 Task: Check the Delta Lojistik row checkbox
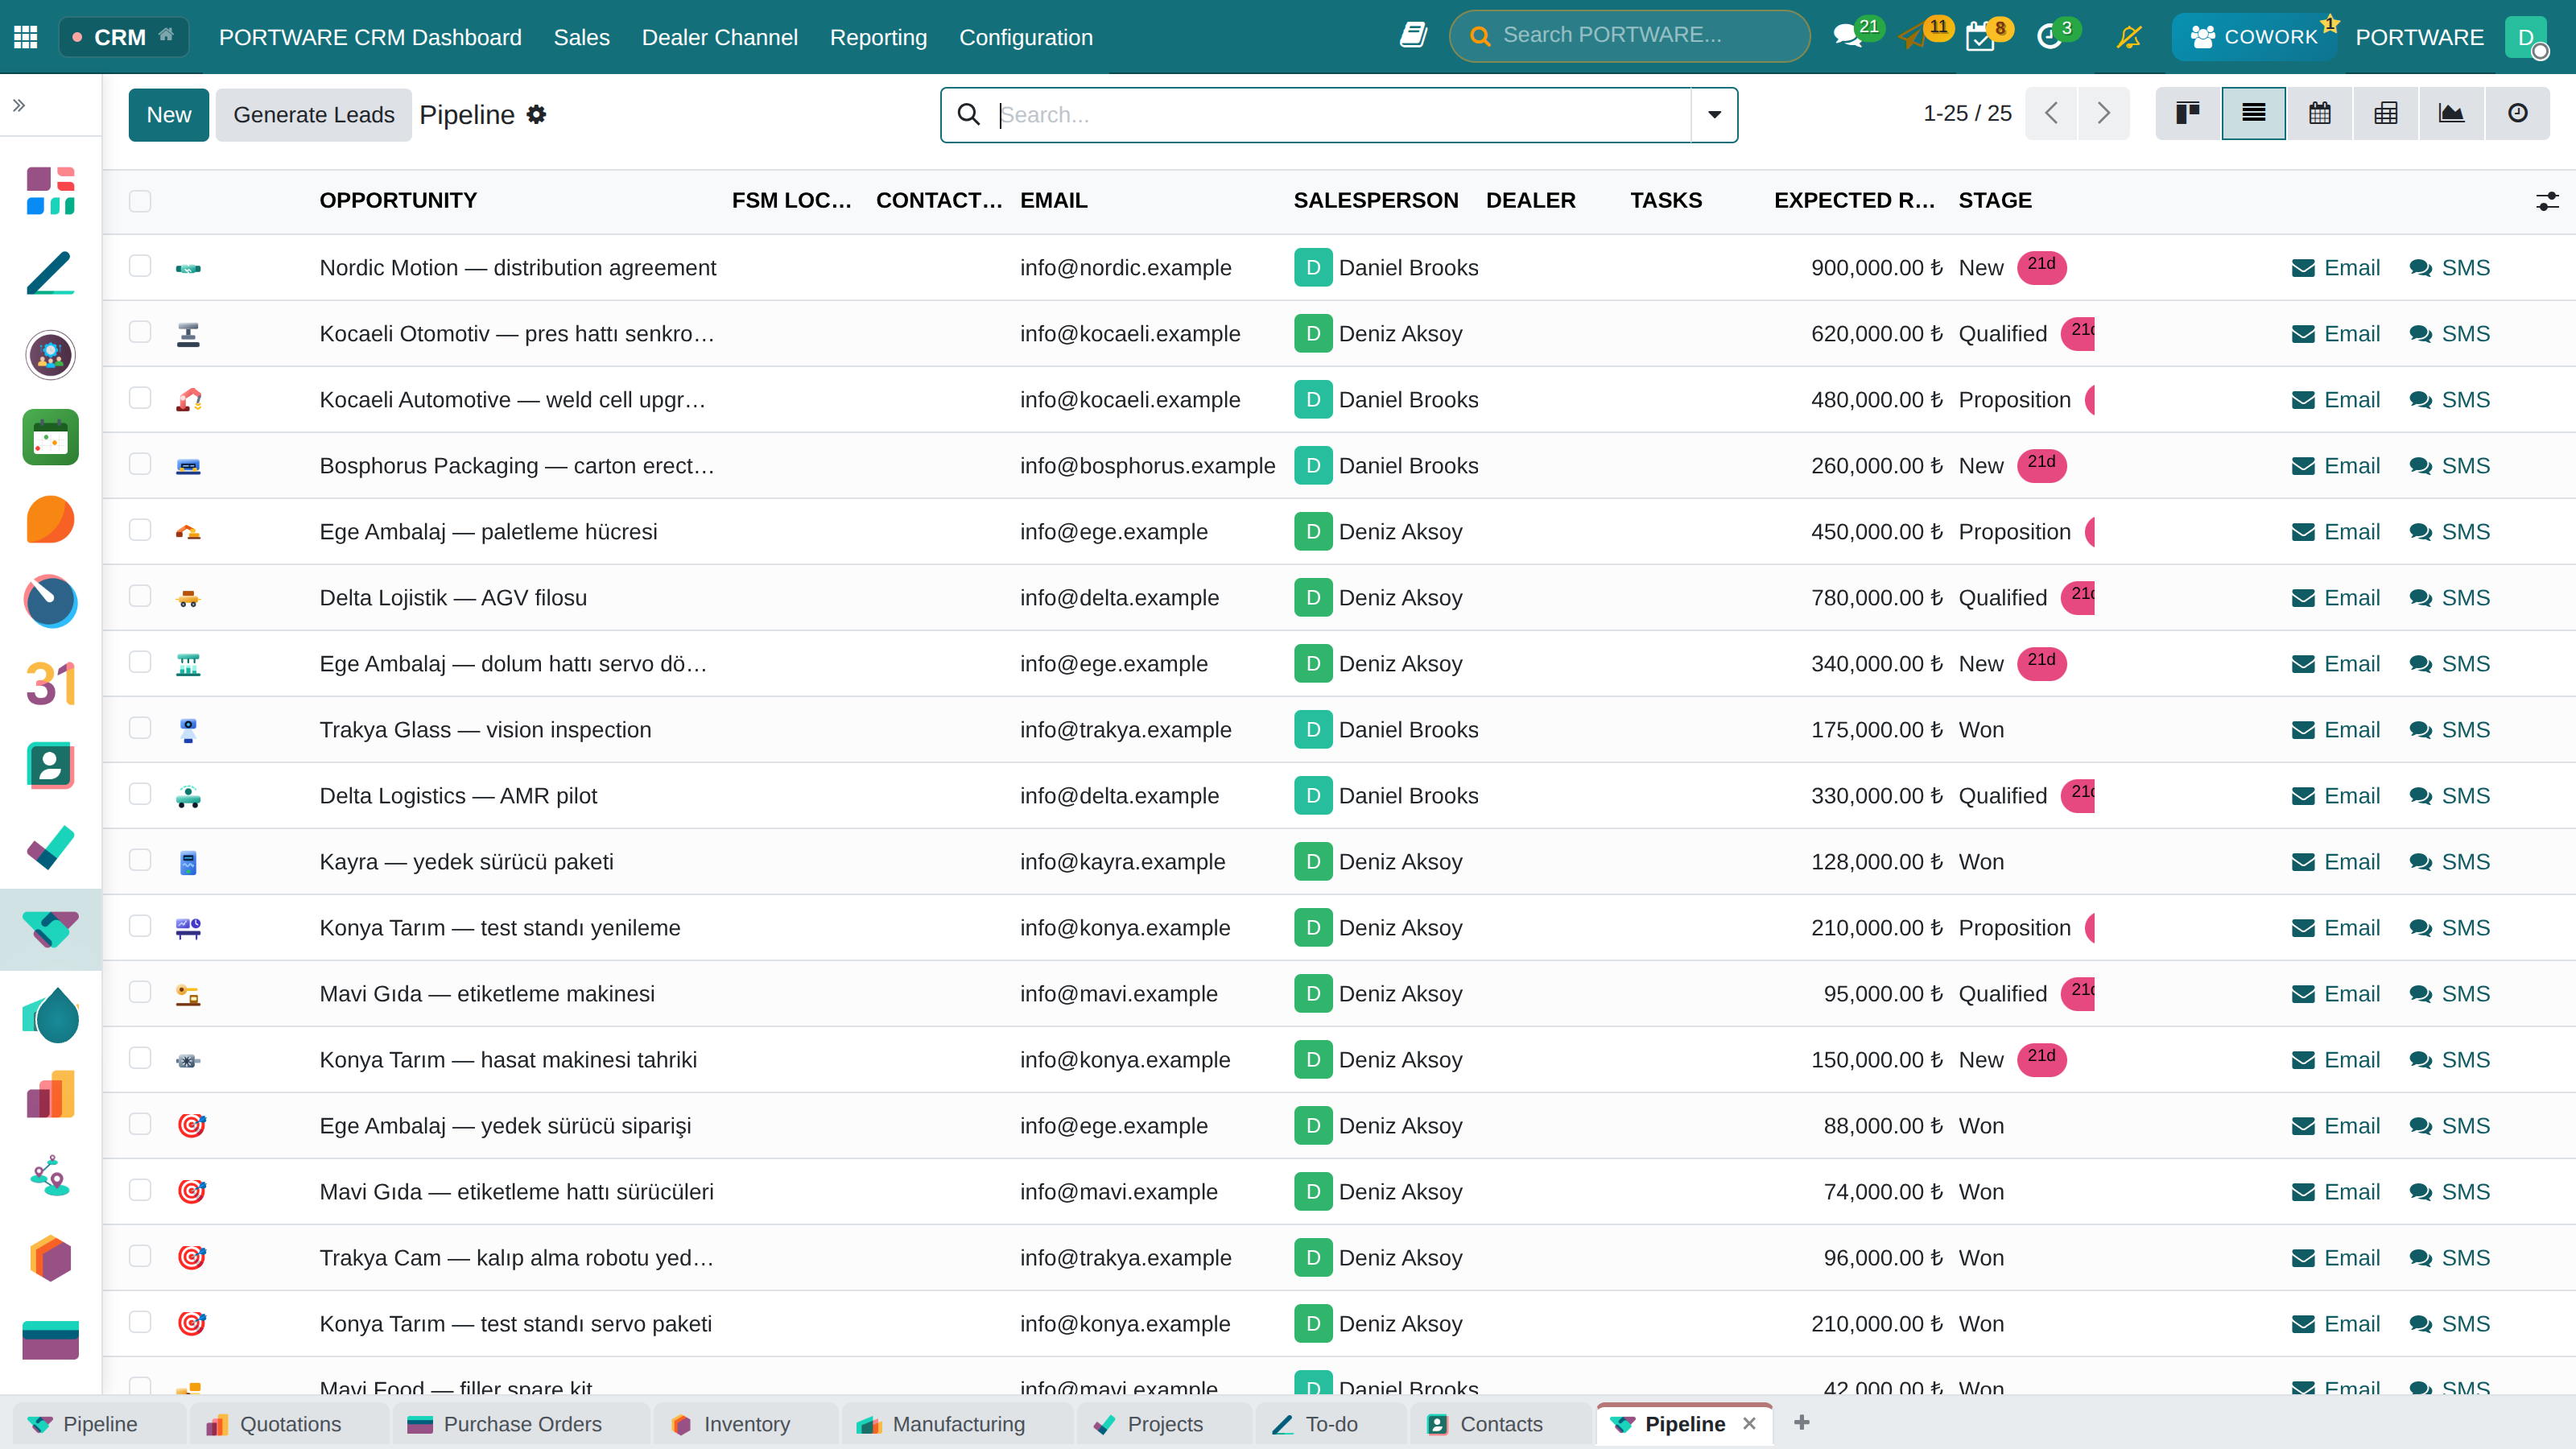140,596
